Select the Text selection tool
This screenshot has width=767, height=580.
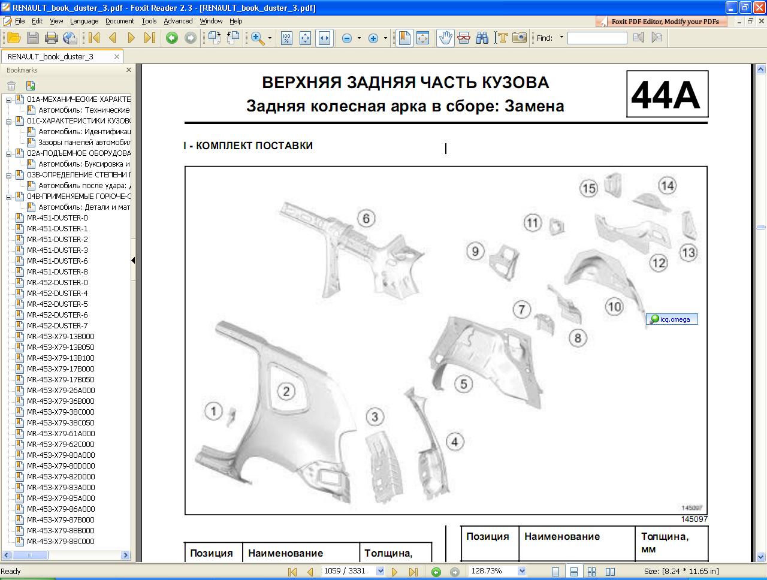(x=501, y=38)
